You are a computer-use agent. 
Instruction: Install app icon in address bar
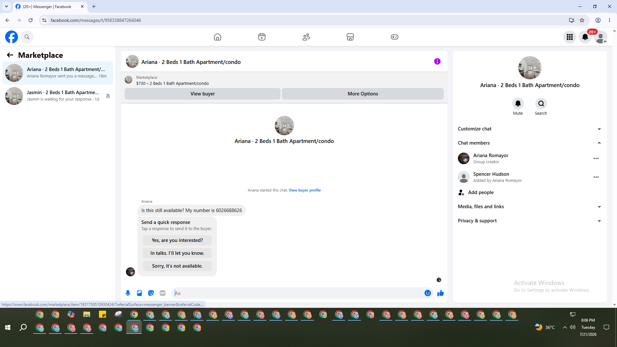click(572, 20)
